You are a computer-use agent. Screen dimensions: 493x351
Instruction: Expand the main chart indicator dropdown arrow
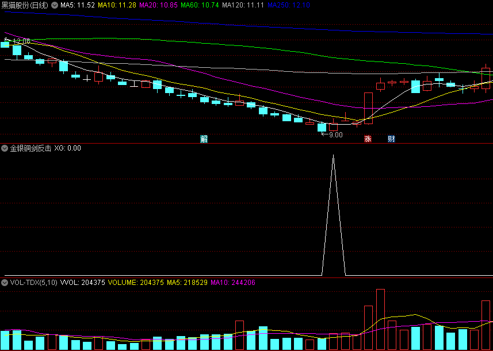(x=55, y=5)
